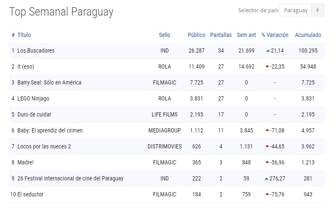
Task: Select the Barry Seal: Sólo en América title
Action: click(x=49, y=83)
